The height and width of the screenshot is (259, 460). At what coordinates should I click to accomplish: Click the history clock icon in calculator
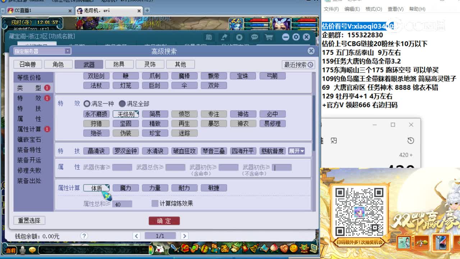pyautogui.click(x=411, y=141)
